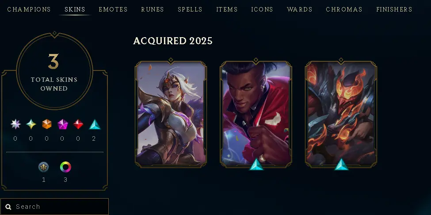Open the white-haired armored woman skin card
The image size is (431, 215).
point(171,113)
